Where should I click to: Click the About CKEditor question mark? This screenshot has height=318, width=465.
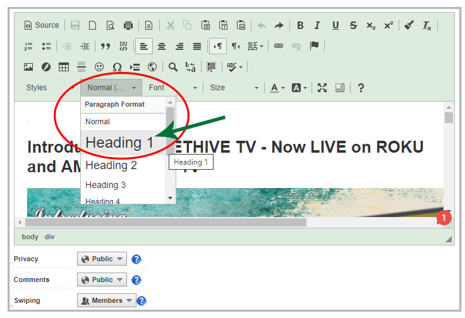tap(361, 88)
